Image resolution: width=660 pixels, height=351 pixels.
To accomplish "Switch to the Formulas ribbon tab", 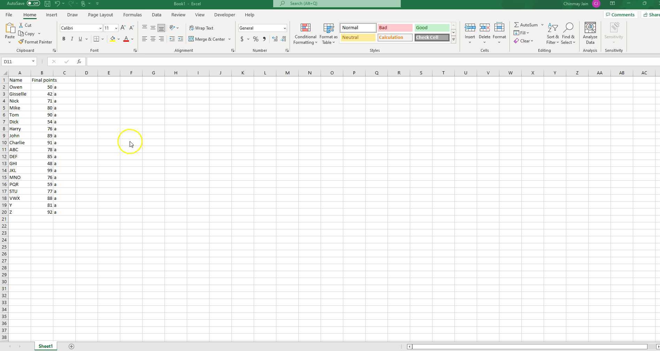I will click(132, 15).
